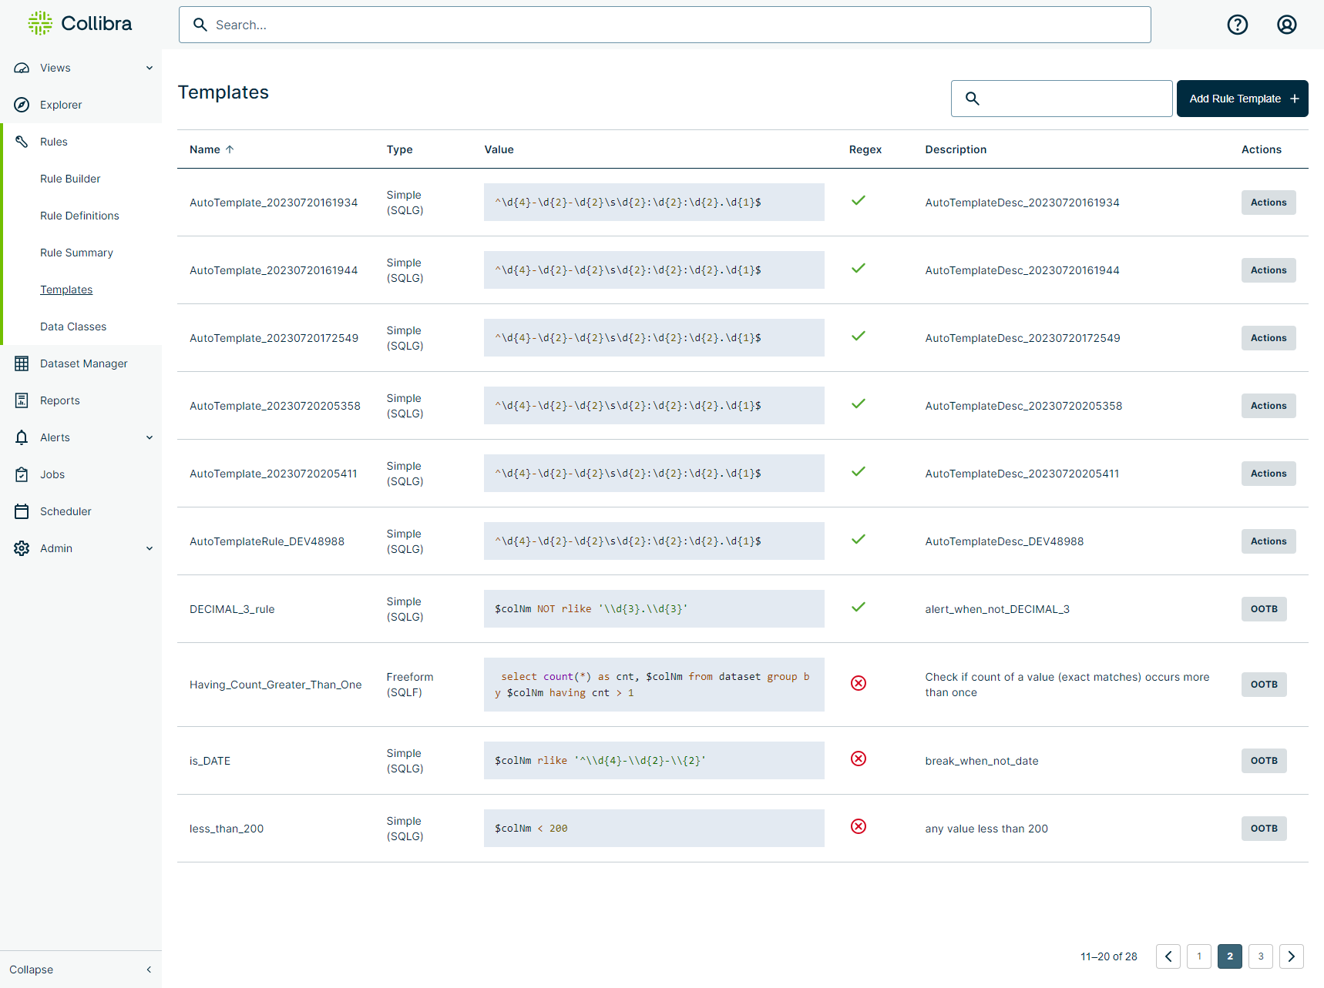Click the Alerts bell icon
This screenshot has height=988, width=1324.
[22, 437]
